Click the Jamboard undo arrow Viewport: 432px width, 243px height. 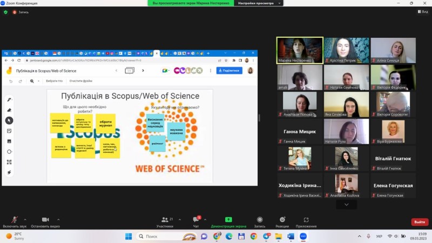[11, 81]
